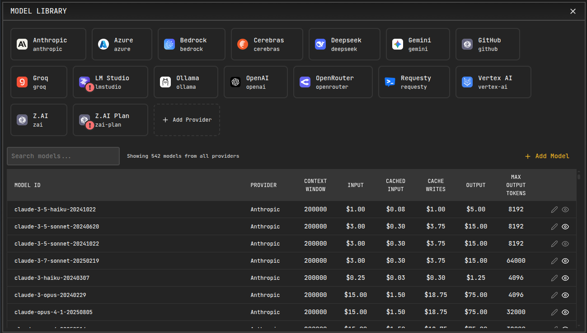Pick the OpenRouter provider icon

(x=305, y=82)
